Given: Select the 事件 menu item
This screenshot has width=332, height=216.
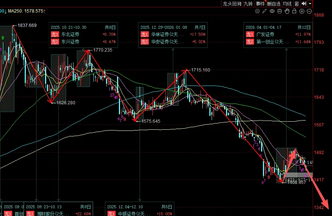Looking at the screenshot, I should [260, 3].
